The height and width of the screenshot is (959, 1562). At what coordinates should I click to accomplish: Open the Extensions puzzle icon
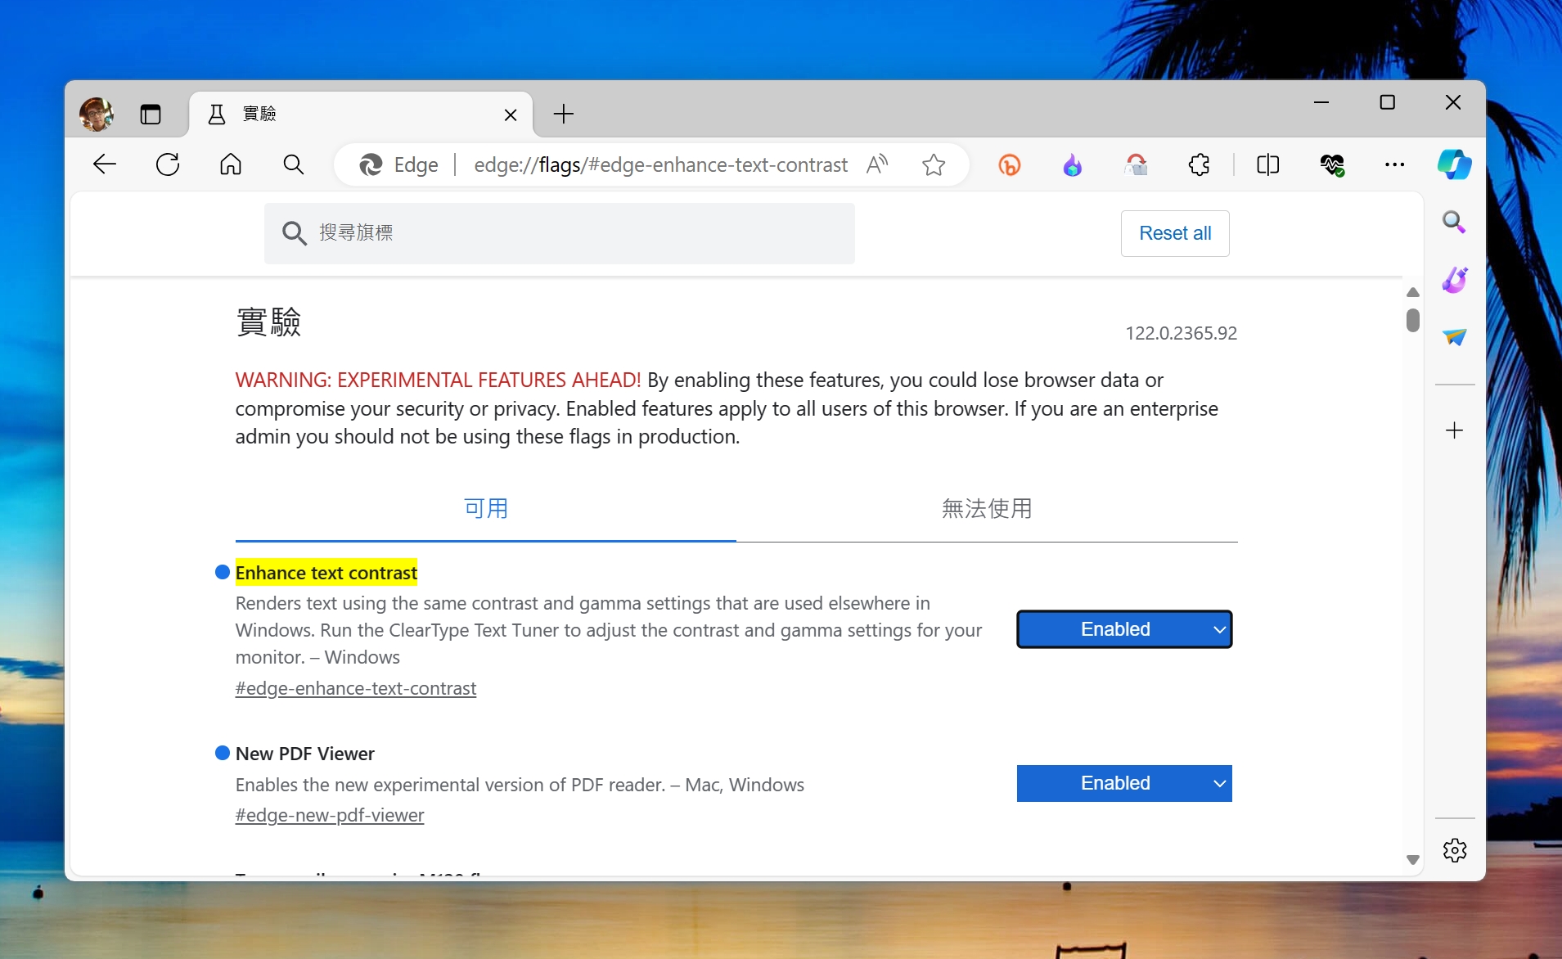click(1199, 165)
